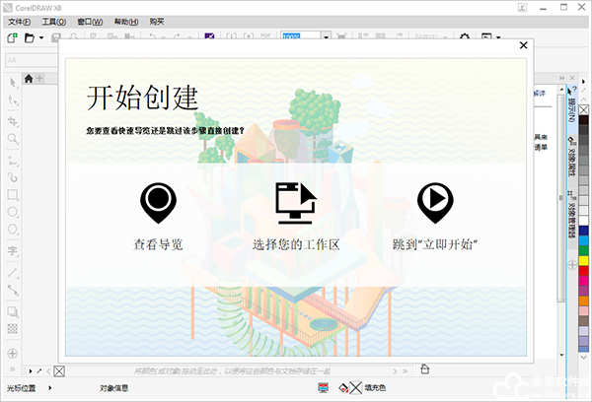This screenshot has height=402, width=592.
Task: Select the Text tool 字
Action: 13,251
